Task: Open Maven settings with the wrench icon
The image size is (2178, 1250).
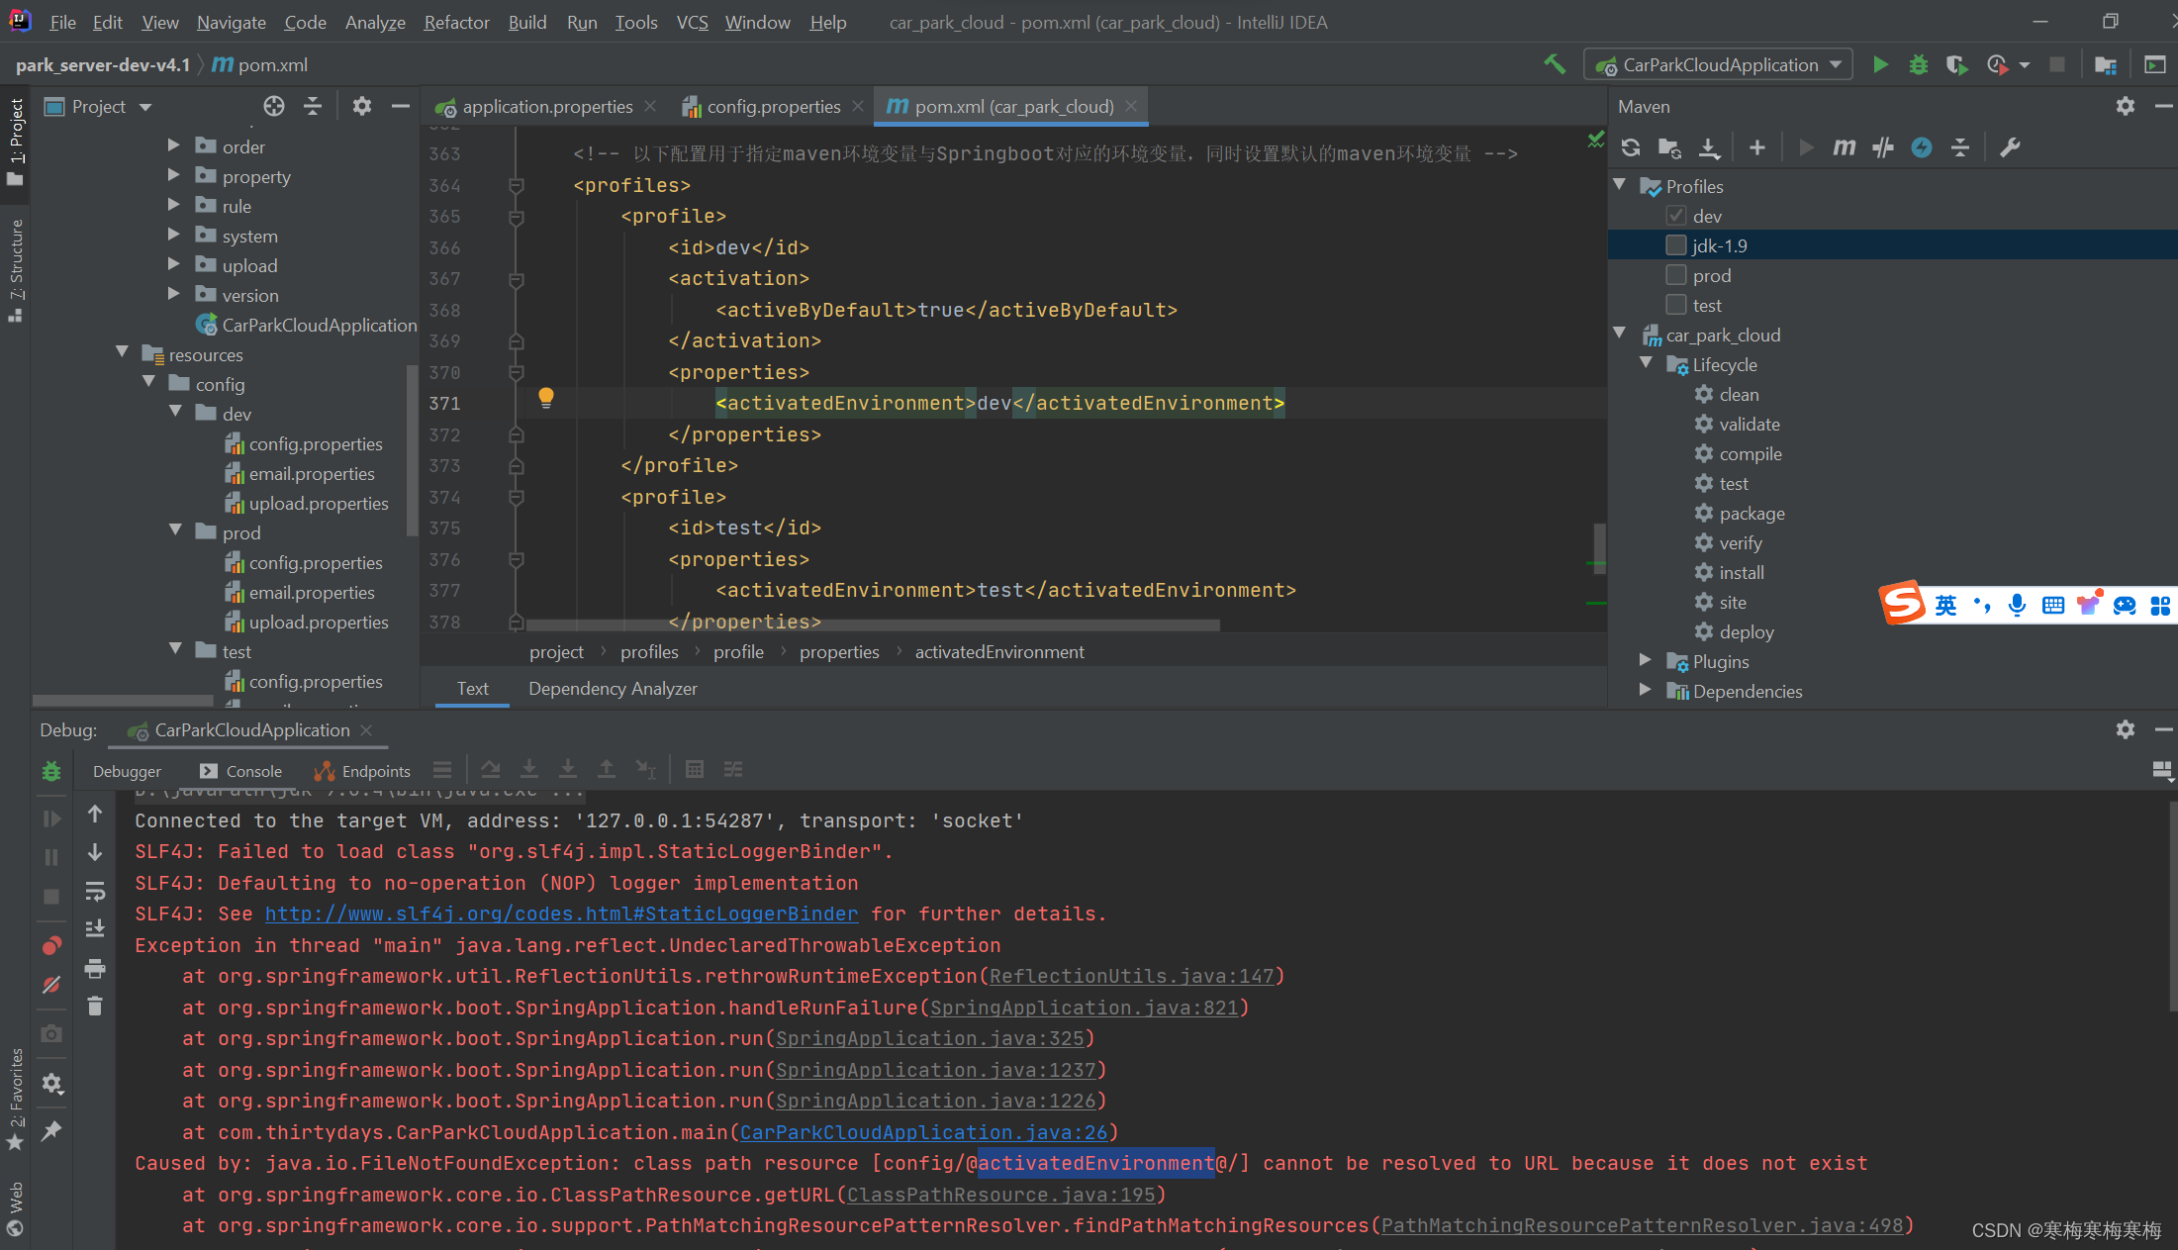Action: pyautogui.click(x=2010, y=146)
